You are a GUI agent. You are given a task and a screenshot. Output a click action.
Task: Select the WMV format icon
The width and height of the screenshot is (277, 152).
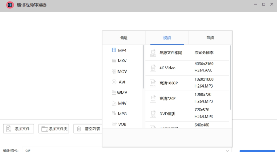pos(114,93)
